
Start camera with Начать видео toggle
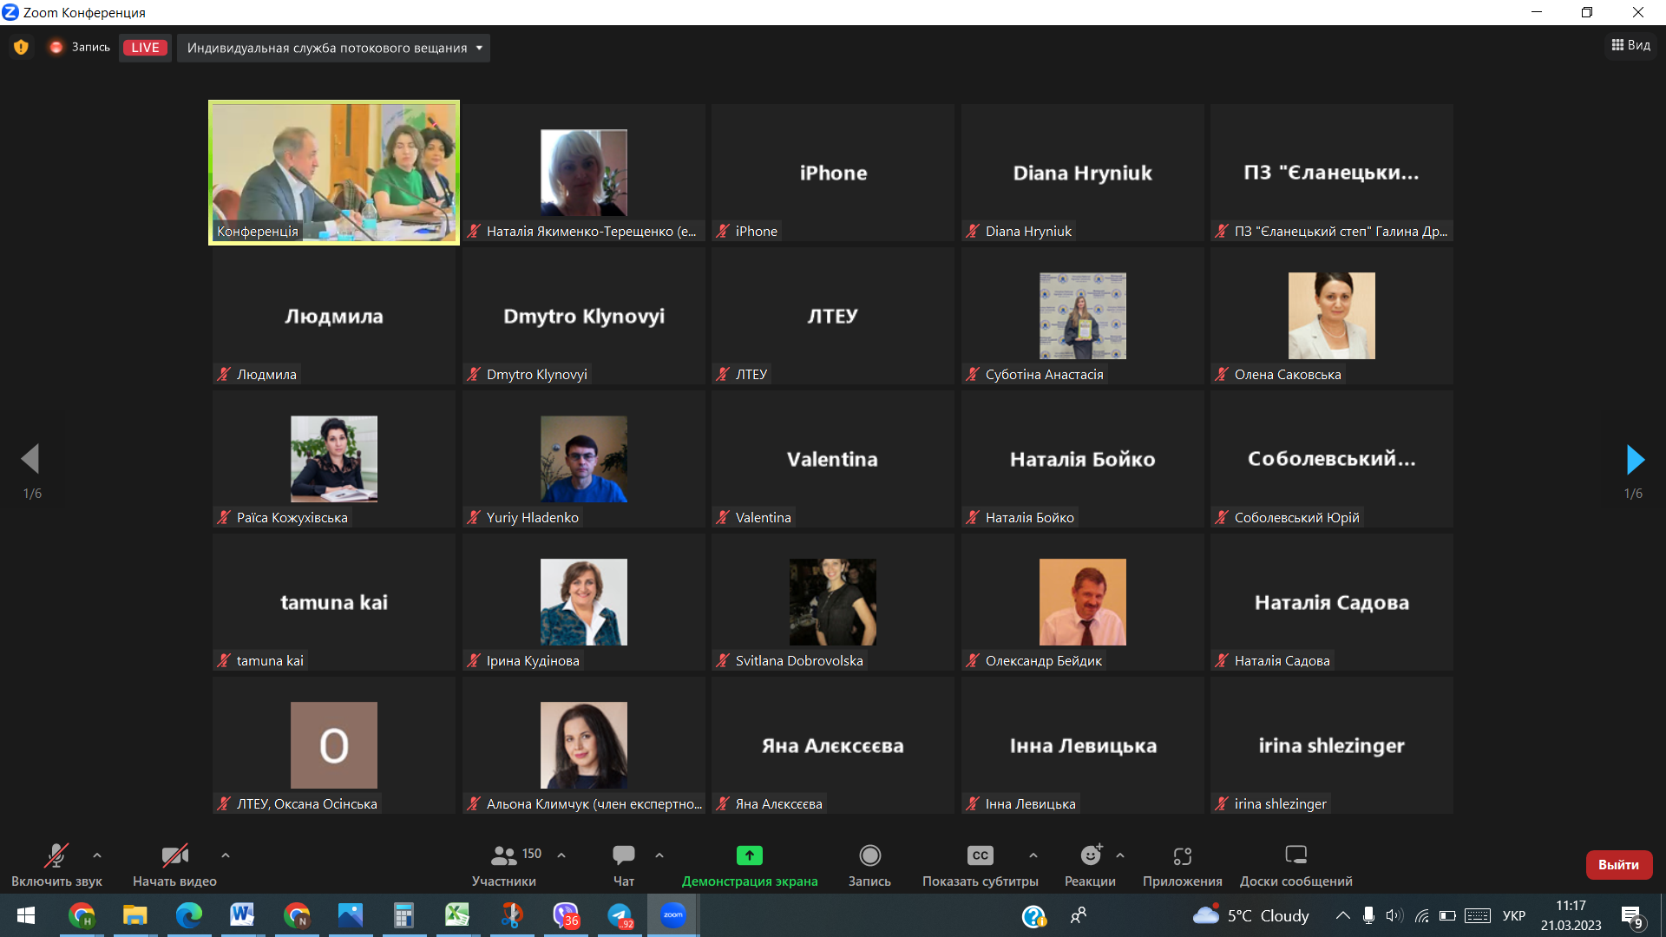click(174, 855)
